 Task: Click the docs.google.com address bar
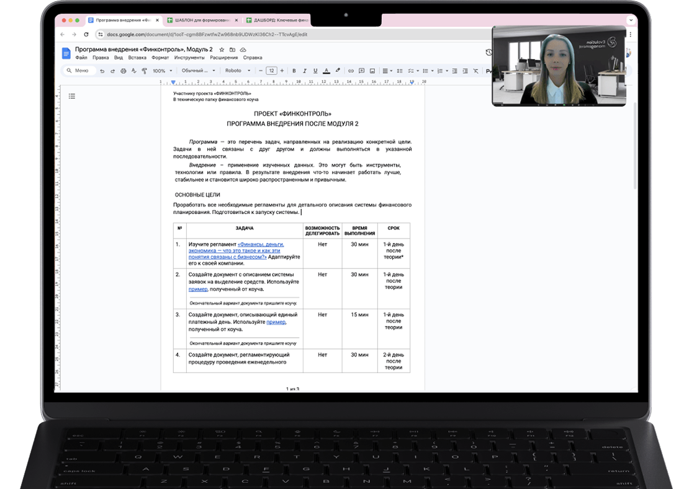coord(292,35)
